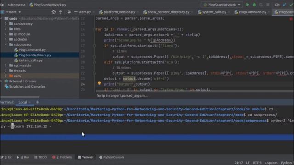
Task: Switch to platform_version.py tab
Action: coord(119,12)
